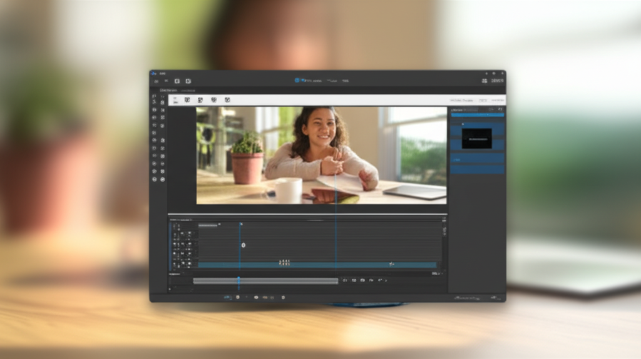641x359 pixels.
Task: Click the first square icon in the top dark toolbar
Action: pyautogui.click(x=177, y=81)
